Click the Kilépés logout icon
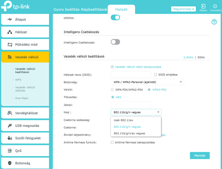Screen dimensions: 222x169 [x=203, y=6]
